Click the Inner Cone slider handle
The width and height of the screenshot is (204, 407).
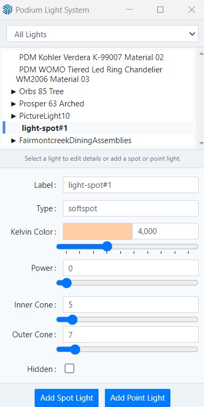coord(72,320)
